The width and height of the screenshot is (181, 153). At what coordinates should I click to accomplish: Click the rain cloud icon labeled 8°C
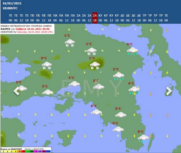143,138
